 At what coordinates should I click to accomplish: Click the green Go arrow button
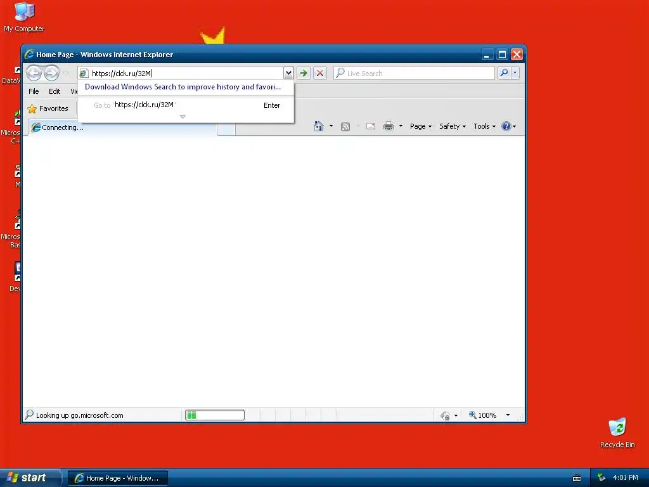pyautogui.click(x=304, y=74)
